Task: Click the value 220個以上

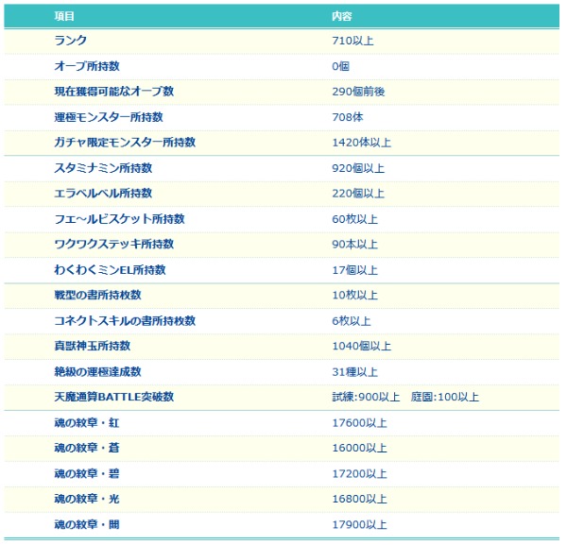Action: [358, 194]
